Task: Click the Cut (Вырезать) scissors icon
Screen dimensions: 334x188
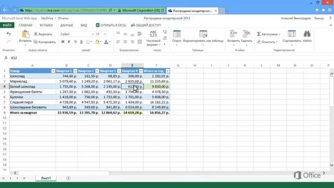Action: pos(35,34)
